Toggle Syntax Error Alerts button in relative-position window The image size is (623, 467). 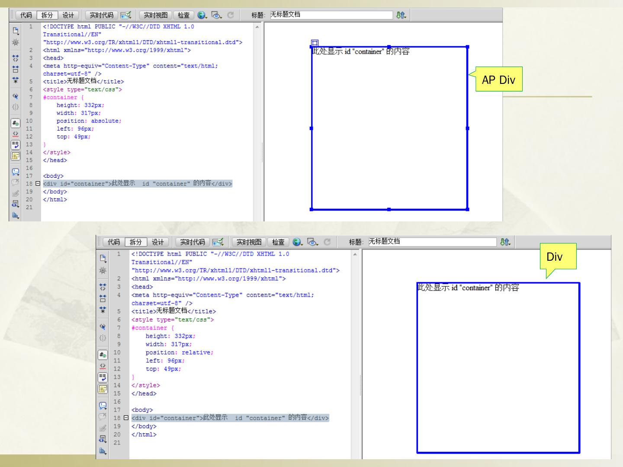[x=103, y=388]
